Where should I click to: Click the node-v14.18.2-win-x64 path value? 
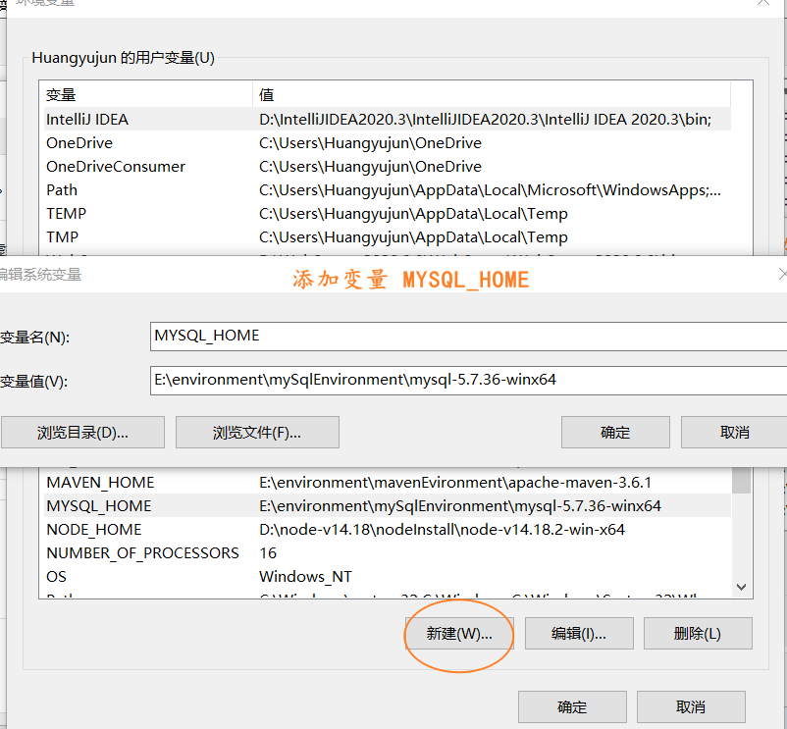click(442, 529)
